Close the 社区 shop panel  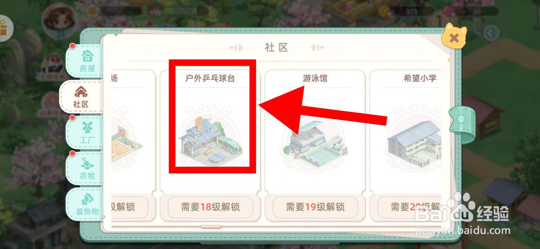tap(454, 36)
